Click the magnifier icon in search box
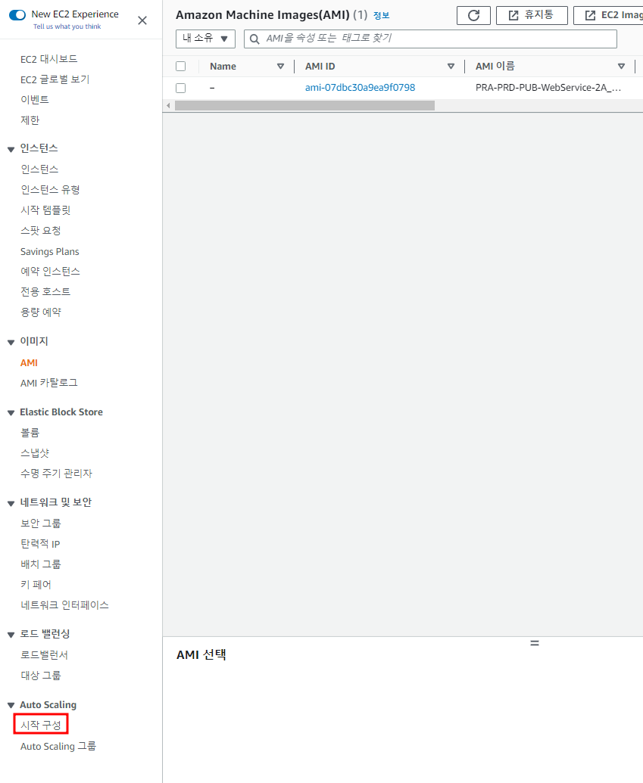The image size is (643, 783). pyautogui.click(x=254, y=39)
